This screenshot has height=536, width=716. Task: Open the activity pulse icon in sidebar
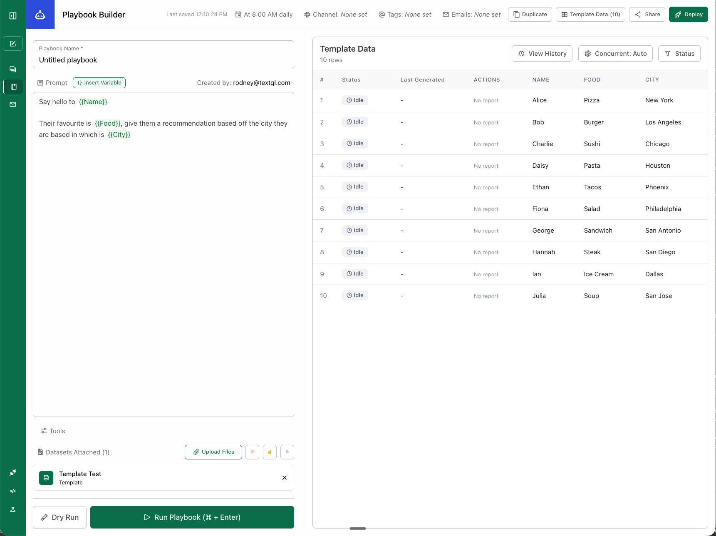[x=13, y=491]
